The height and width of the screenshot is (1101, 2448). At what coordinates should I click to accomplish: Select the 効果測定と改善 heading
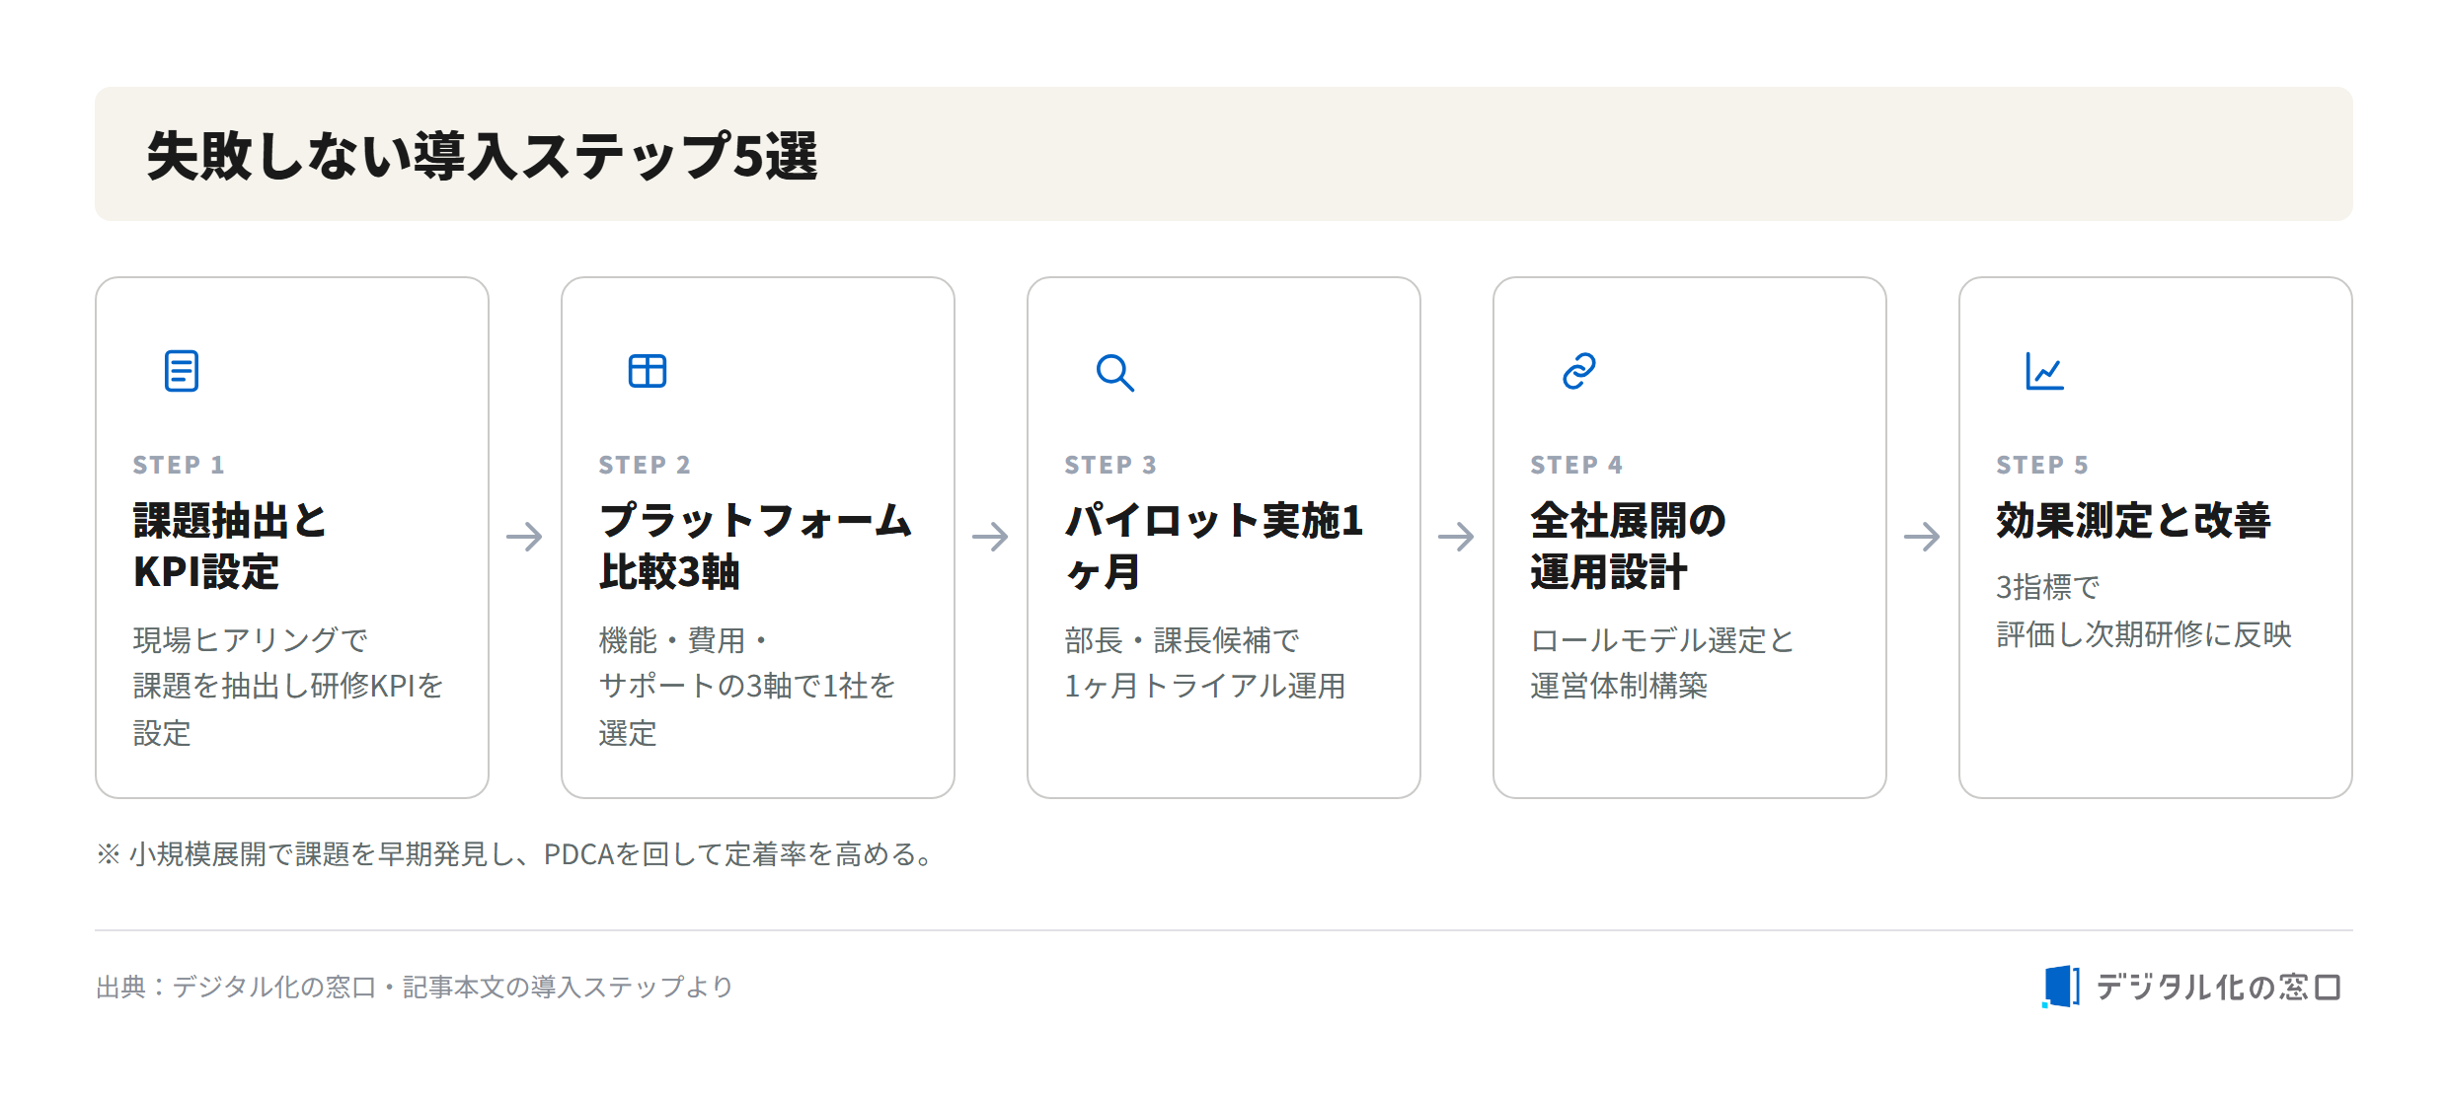click(2133, 521)
